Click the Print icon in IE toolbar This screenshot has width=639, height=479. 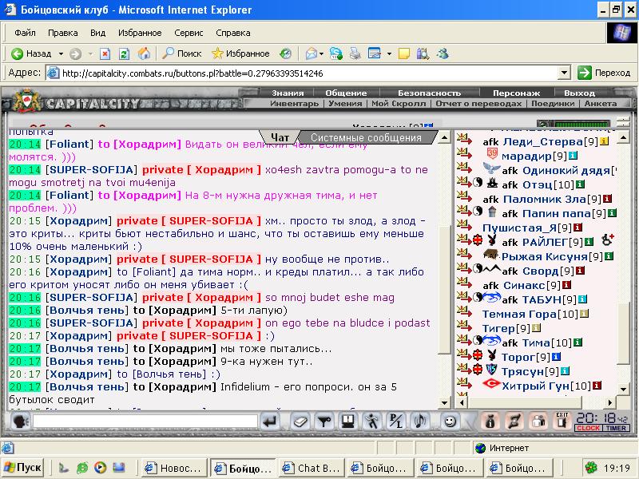(x=355, y=53)
